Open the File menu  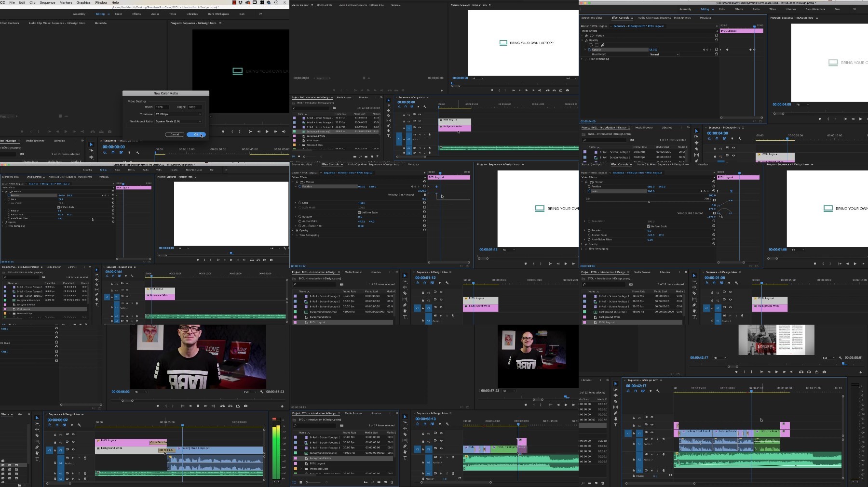12,2
